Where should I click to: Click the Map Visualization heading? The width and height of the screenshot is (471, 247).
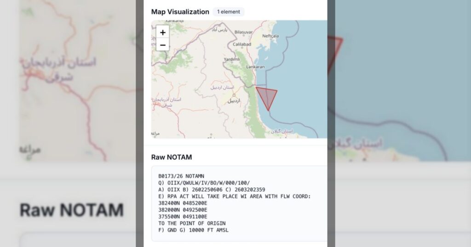tap(180, 12)
